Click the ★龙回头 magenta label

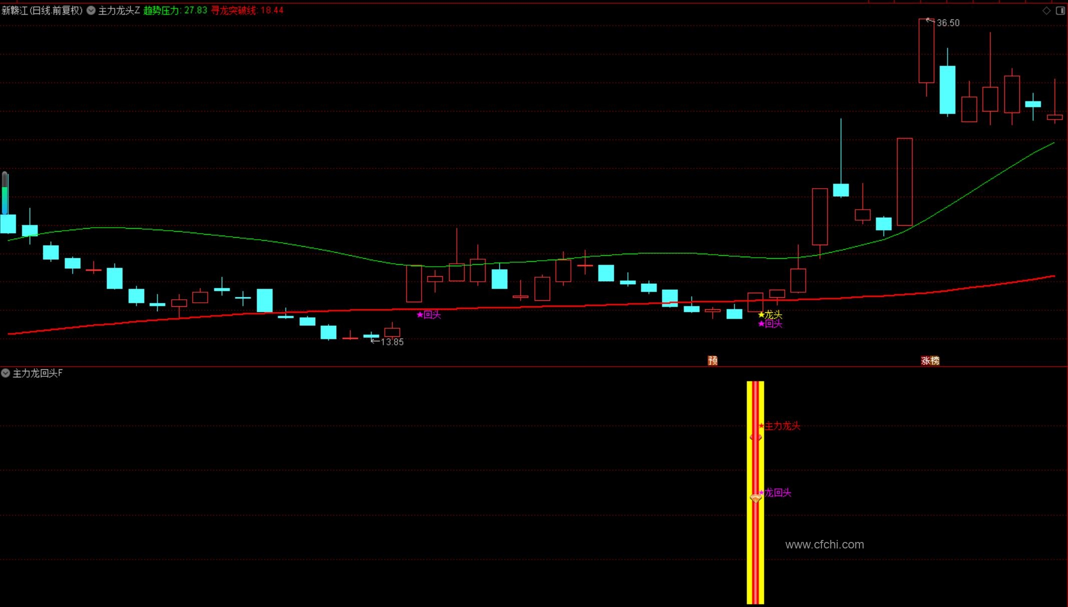(x=775, y=492)
